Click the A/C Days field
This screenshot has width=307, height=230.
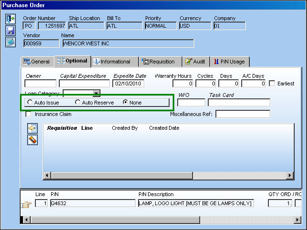(x=254, y=84)
